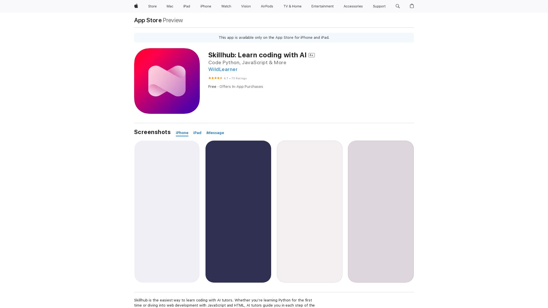Open the Entertainment menu item
Screen dimensions: 548x308
(323, 6)
